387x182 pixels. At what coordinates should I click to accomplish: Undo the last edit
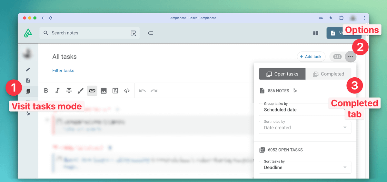click(x=142, y=91)
